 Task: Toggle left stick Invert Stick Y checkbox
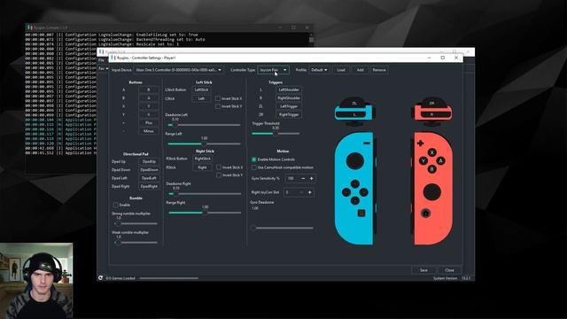pos(218,106)
